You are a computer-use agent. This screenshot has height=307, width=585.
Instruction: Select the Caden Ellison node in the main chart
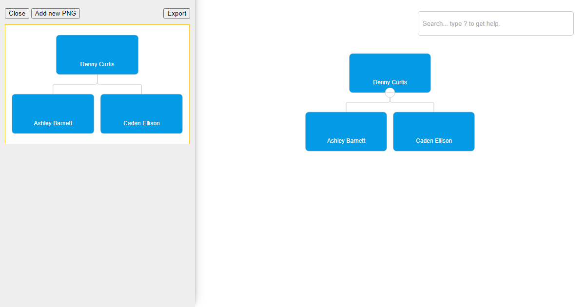(x=434, y=132)
